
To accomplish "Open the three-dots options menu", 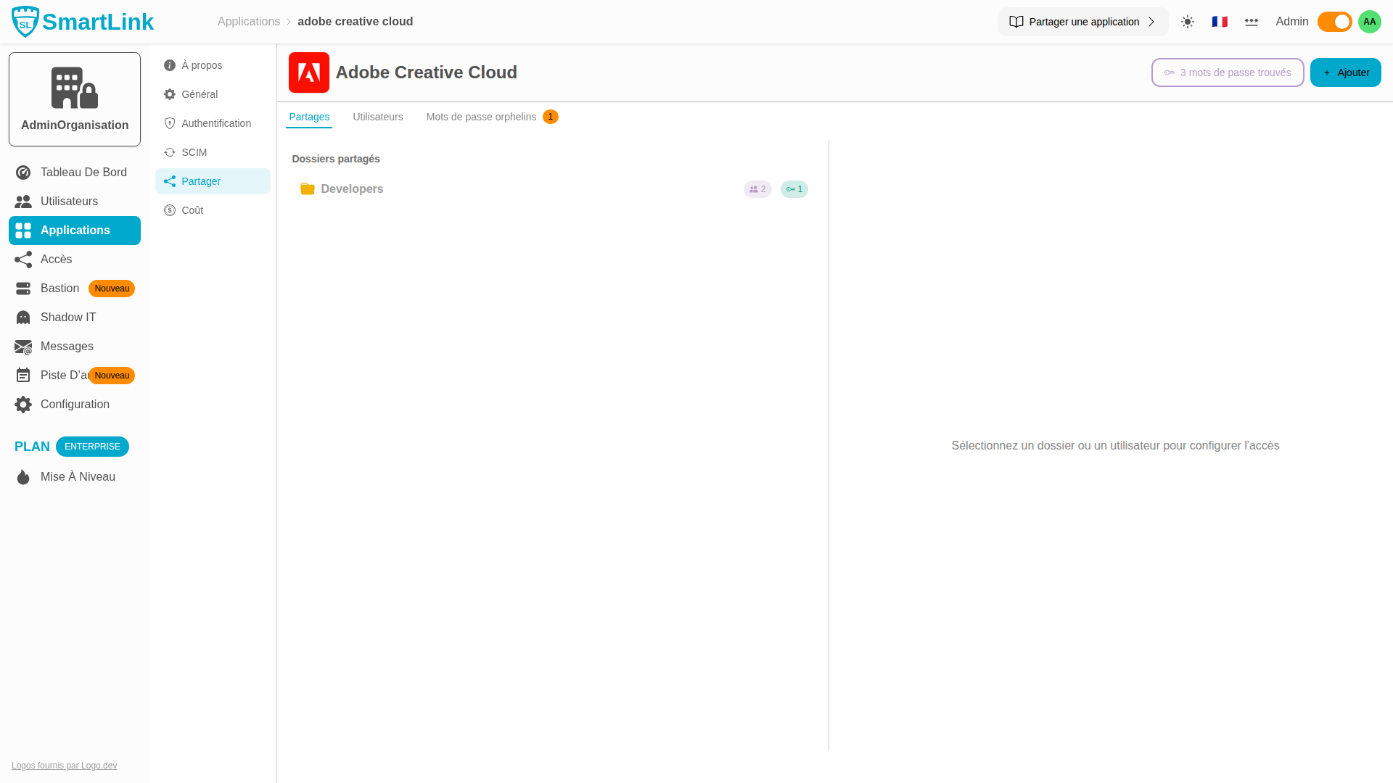I will point(1252,22).
